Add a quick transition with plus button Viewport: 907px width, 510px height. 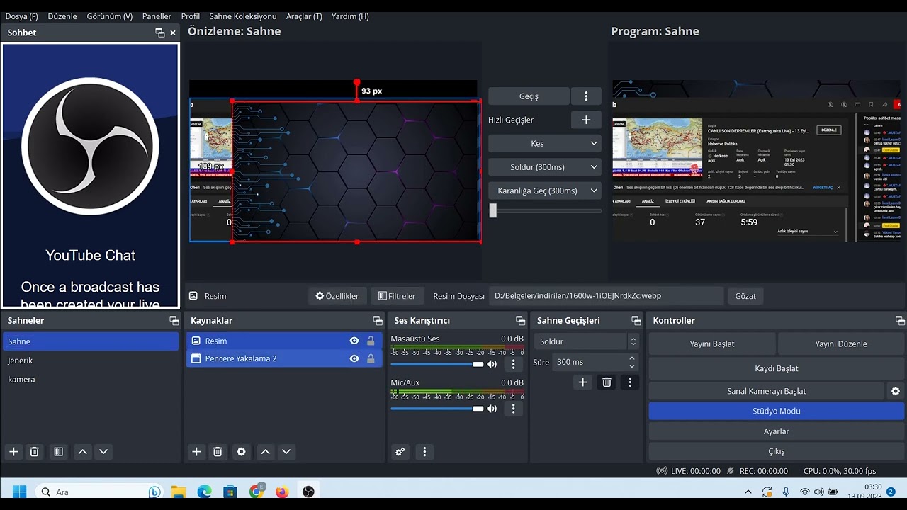(x=586, y=120)
